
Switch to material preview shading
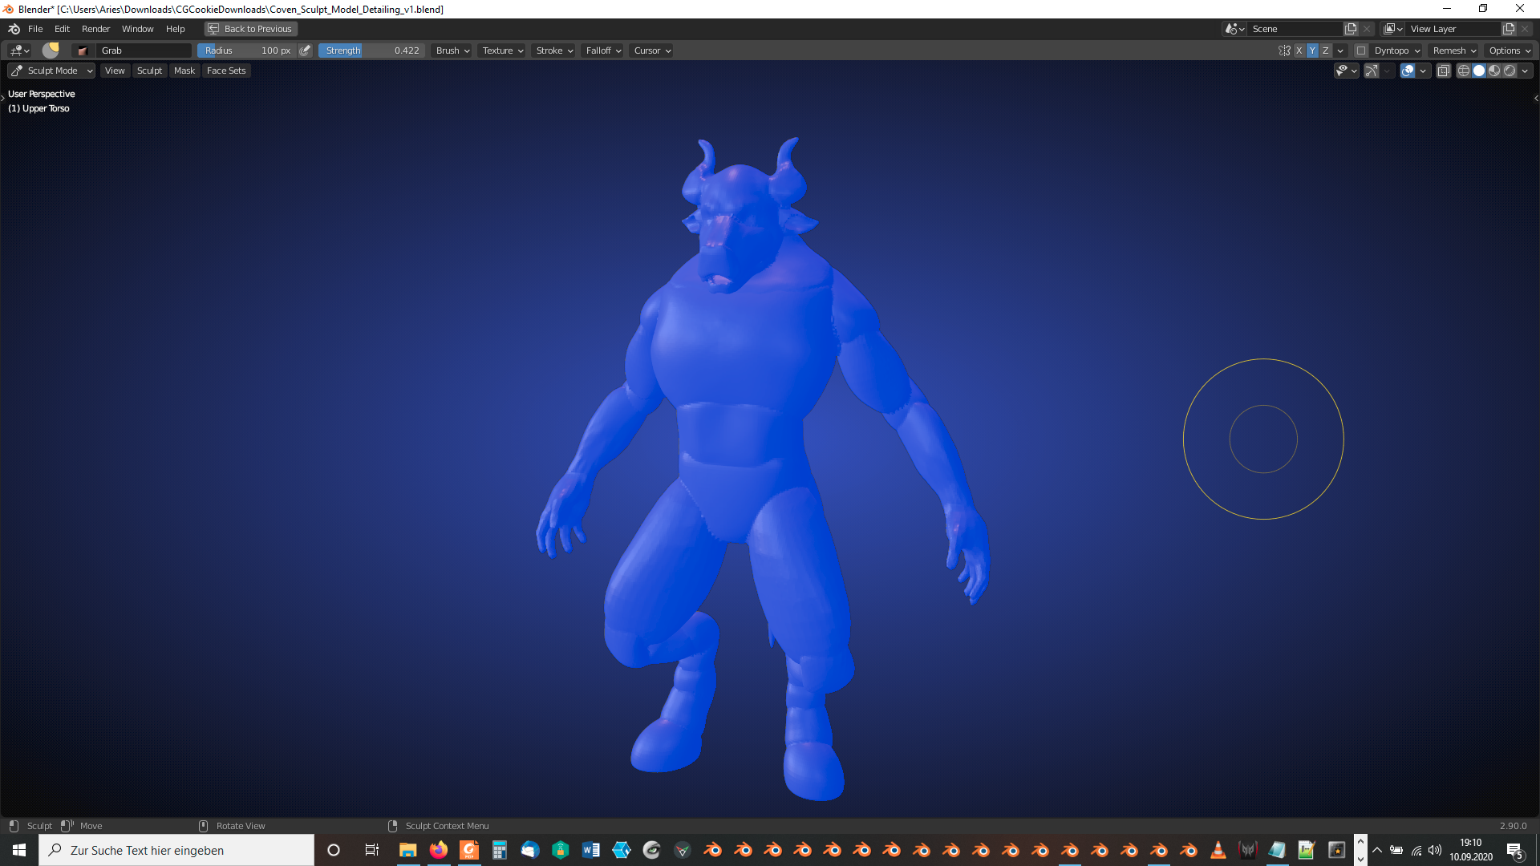(1494, 71)
